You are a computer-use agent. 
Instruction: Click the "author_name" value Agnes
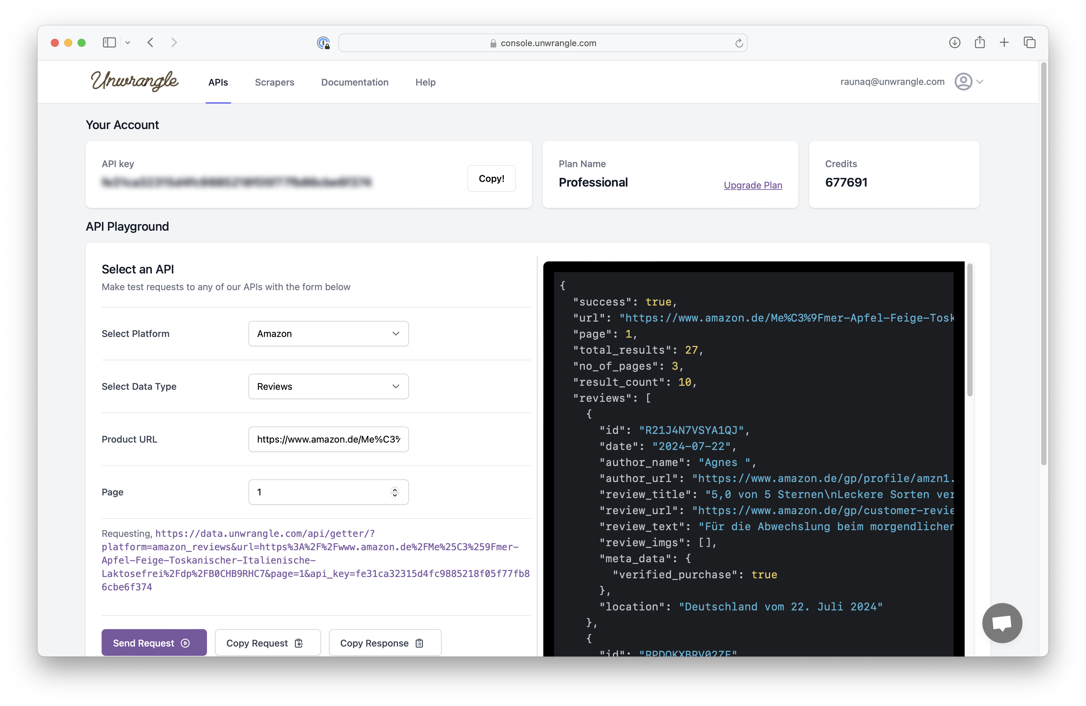click(x=724, y=462)
